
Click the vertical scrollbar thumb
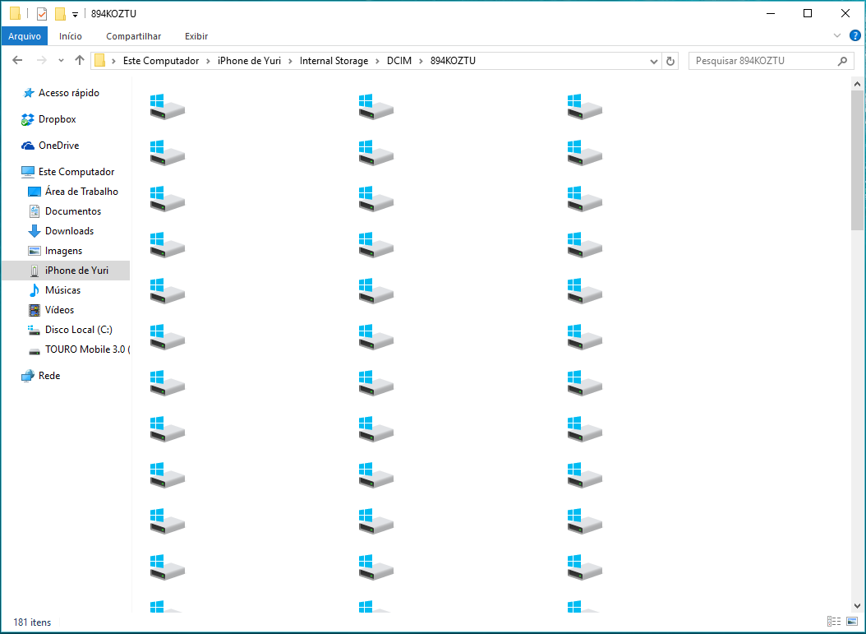(x=857, y=160)
